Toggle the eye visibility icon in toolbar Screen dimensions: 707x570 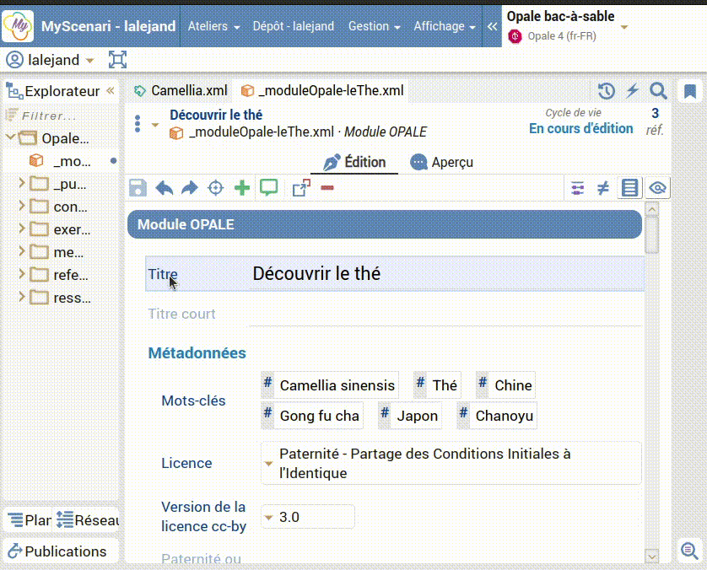(x=658, y=188)
